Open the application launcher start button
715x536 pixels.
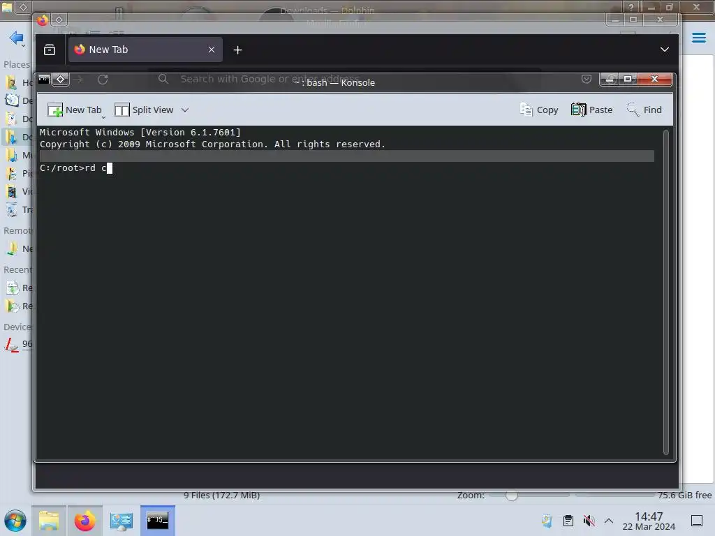pyautogui.click(x=15, y=521)
